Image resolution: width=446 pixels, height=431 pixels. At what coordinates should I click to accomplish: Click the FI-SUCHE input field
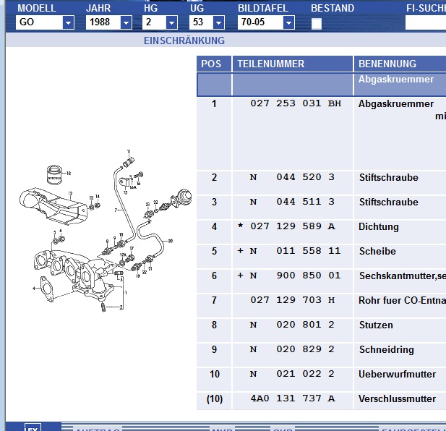pyautogui.click(x=425, y=22)
